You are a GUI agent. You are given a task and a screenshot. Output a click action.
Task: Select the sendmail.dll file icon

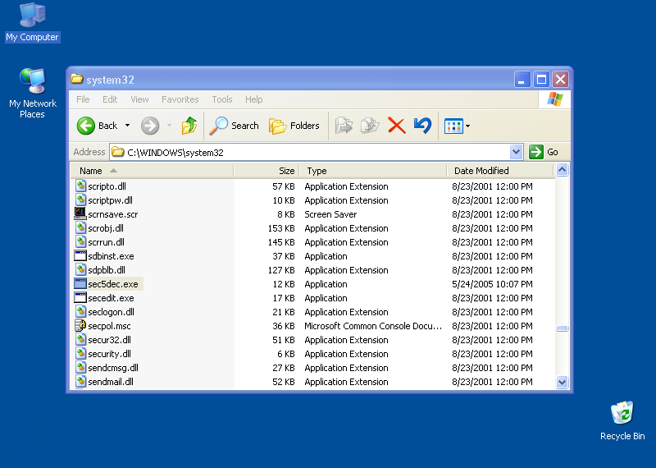tap(80, 381)
